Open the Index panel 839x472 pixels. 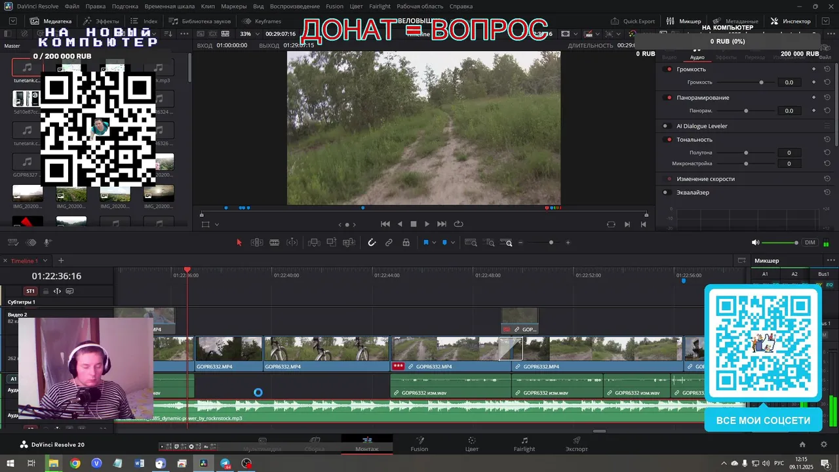144,21
